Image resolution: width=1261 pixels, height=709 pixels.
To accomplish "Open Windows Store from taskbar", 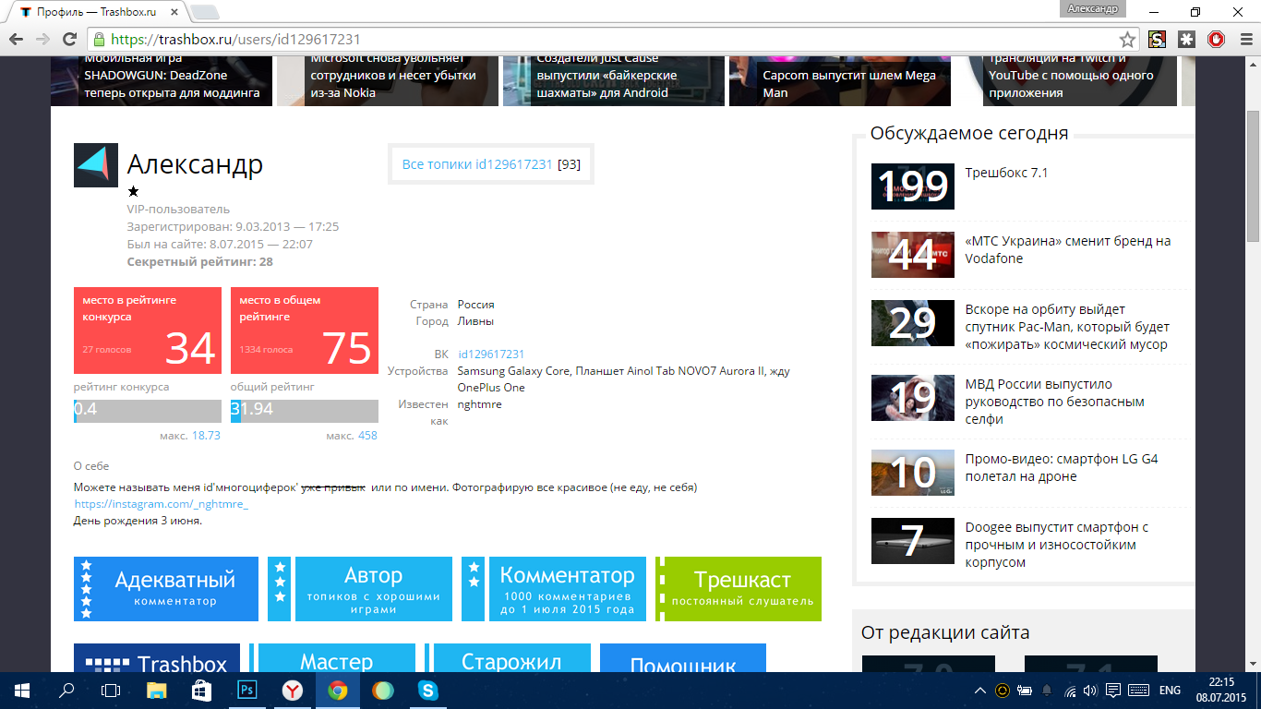I will 202,690.
